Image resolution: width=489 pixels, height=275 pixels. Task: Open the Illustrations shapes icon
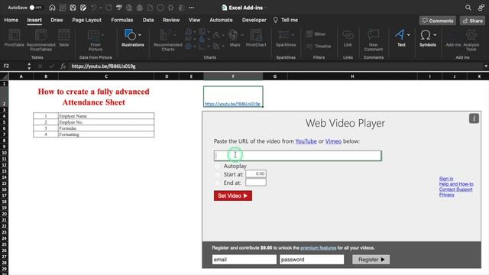[x=130, y=34]
